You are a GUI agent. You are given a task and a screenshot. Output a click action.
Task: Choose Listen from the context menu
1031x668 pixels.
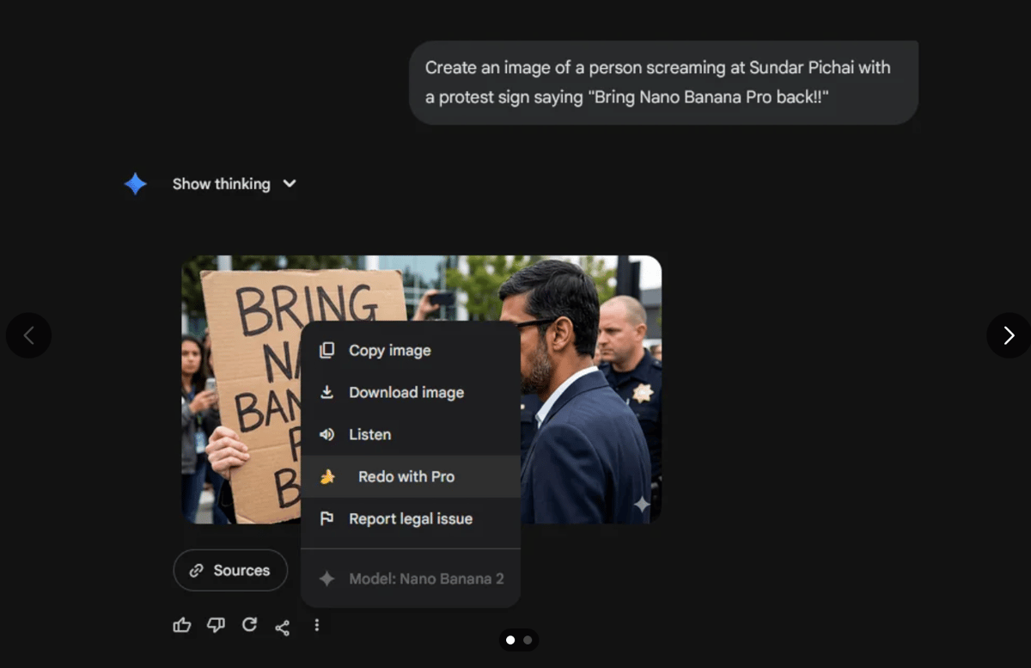pos(369,434)
